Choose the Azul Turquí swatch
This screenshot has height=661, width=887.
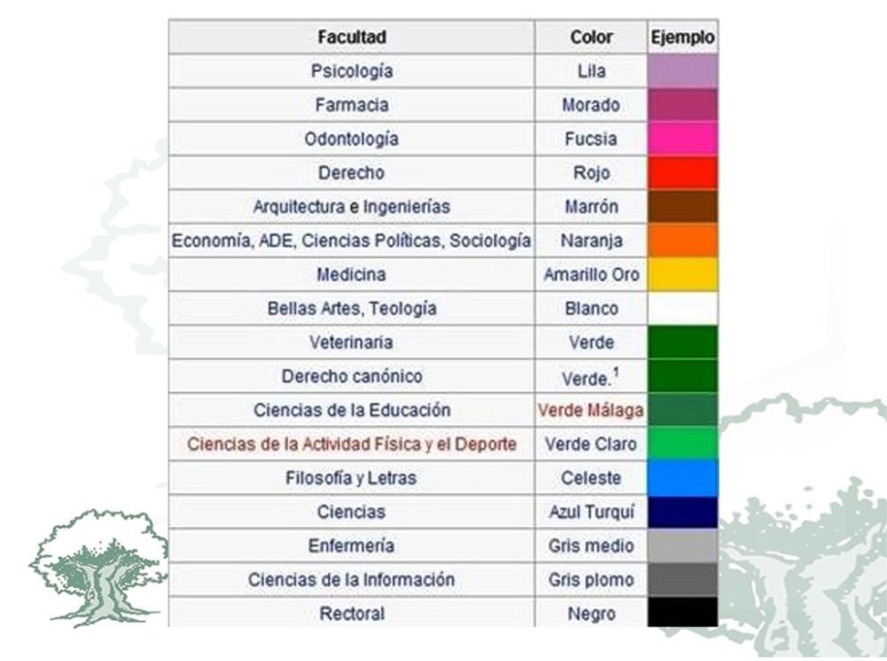pos(682,511)
